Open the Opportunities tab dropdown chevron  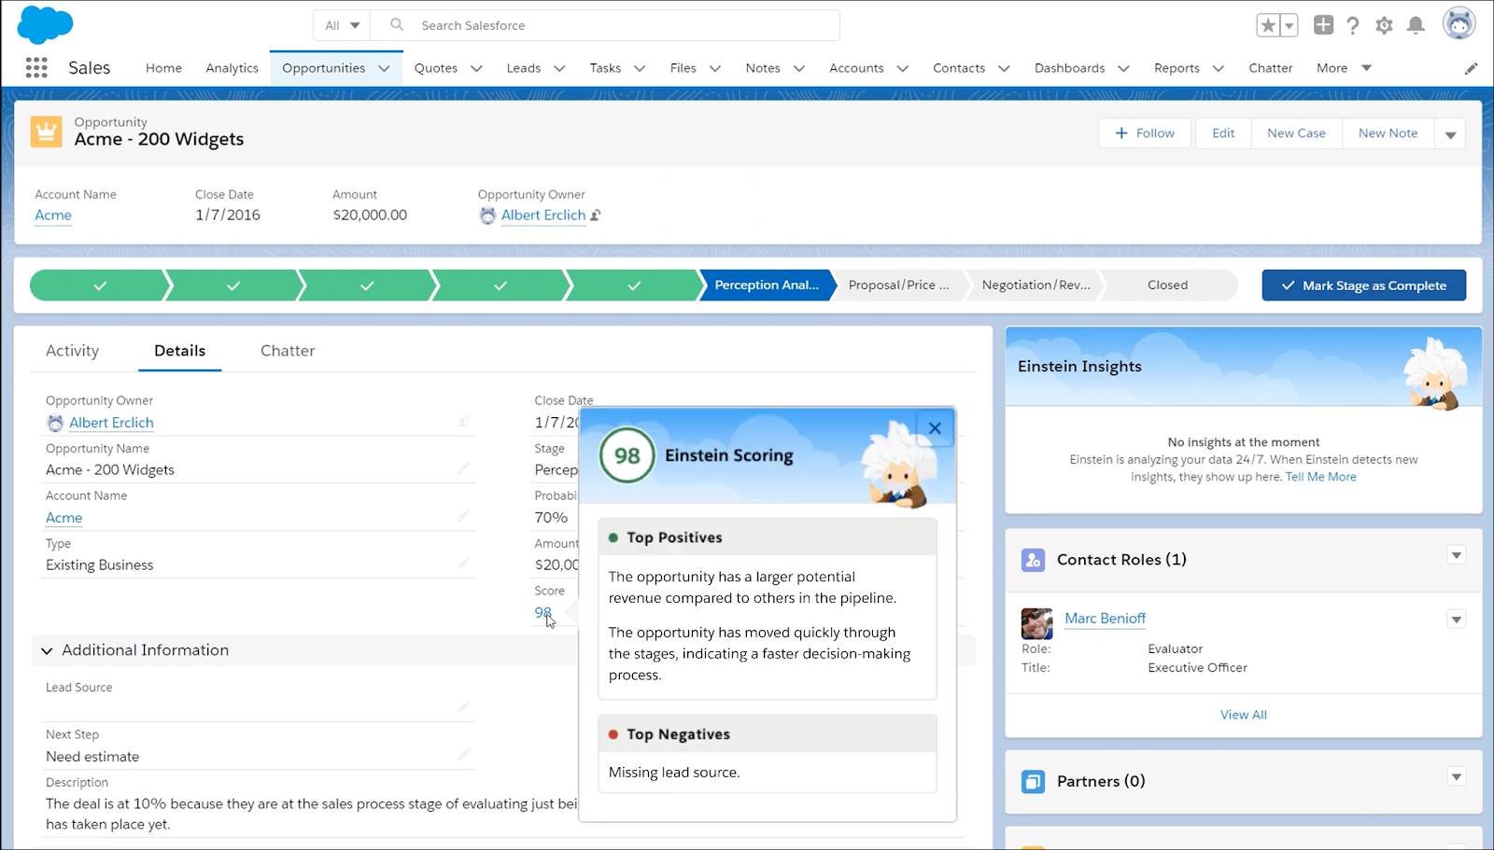(384, 68)
